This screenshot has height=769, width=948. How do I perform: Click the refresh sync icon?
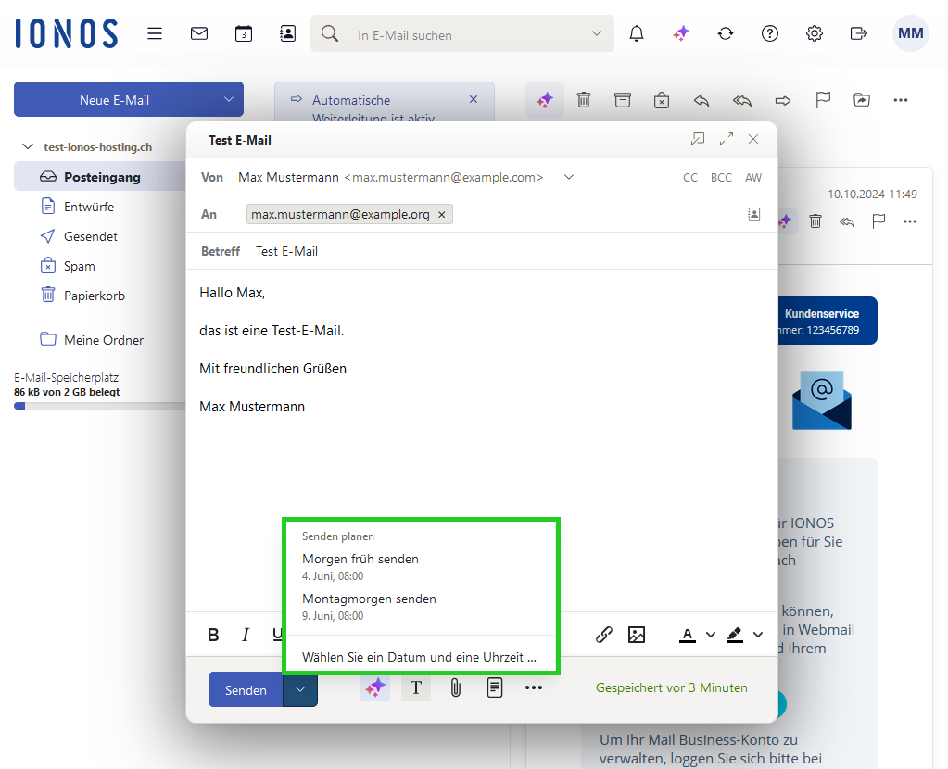[x=726, y=33]
